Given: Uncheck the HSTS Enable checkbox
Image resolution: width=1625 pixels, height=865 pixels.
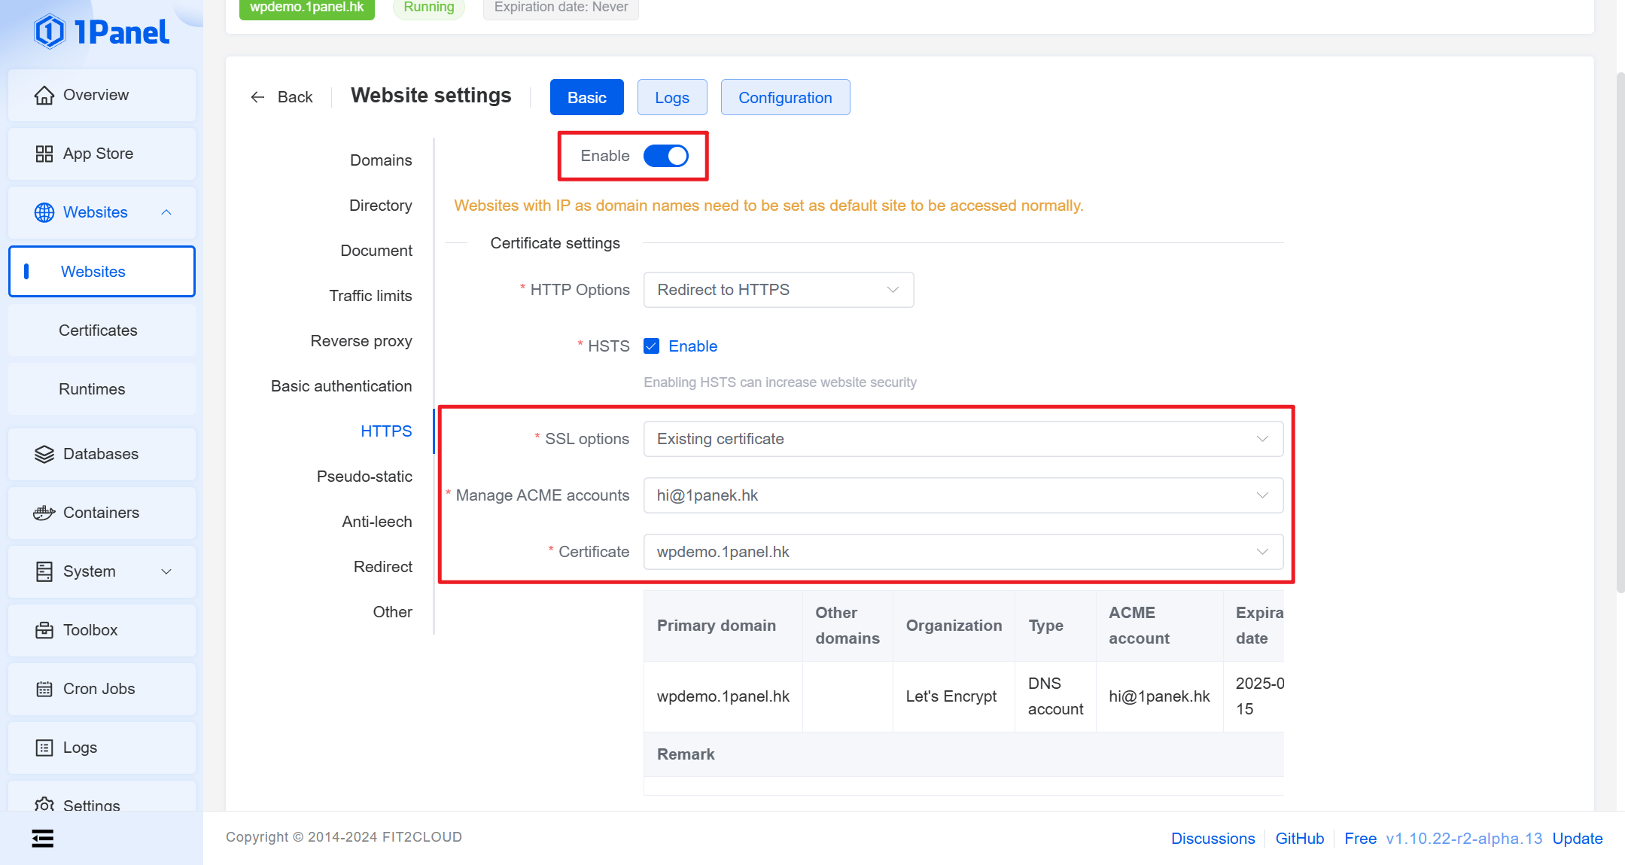Looking at the screenshot, I should (652, 346).
